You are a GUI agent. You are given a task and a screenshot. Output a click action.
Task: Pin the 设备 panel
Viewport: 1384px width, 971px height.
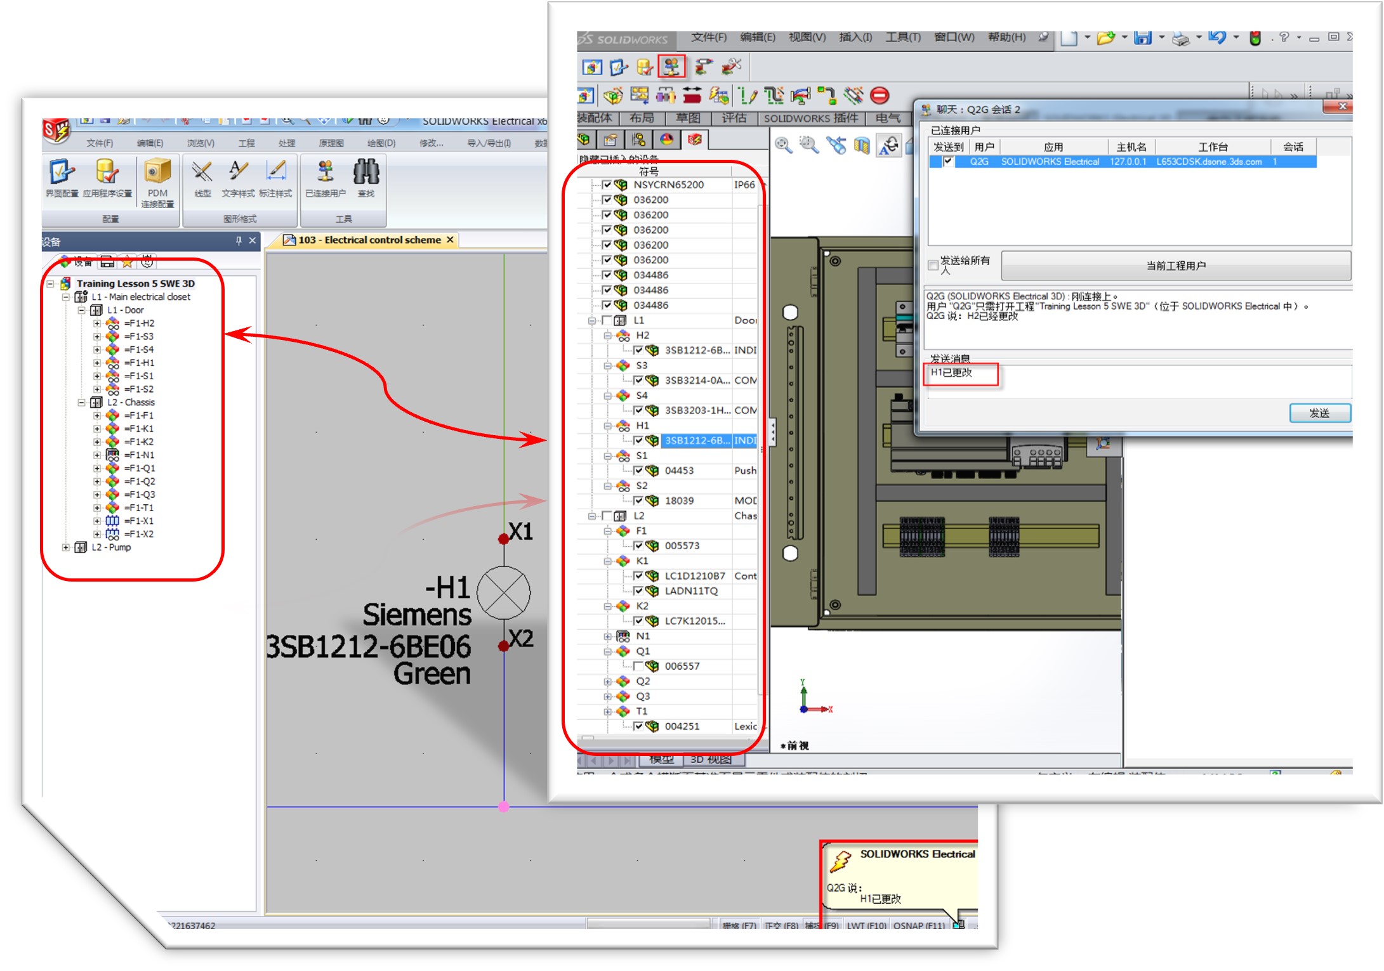tap(239, 241)
